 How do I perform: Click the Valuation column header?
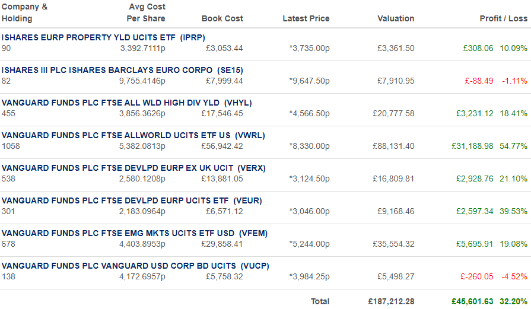pyautogui.click(x=396, y=18)
